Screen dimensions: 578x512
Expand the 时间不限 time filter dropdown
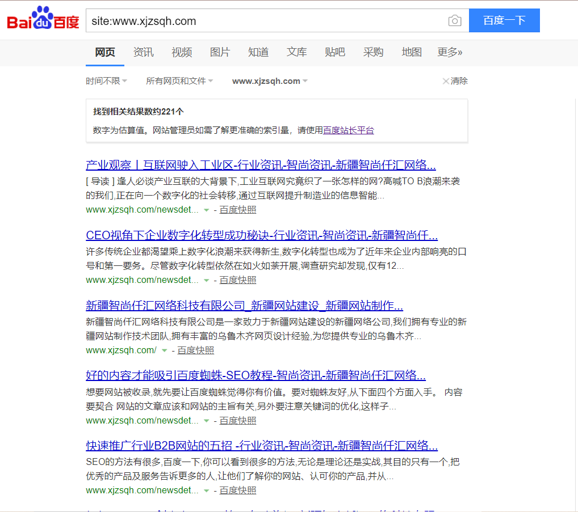tap(107, 81)
